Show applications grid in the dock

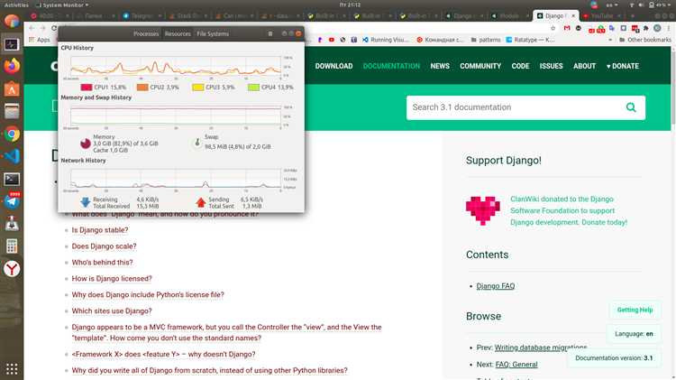(12, 369)
